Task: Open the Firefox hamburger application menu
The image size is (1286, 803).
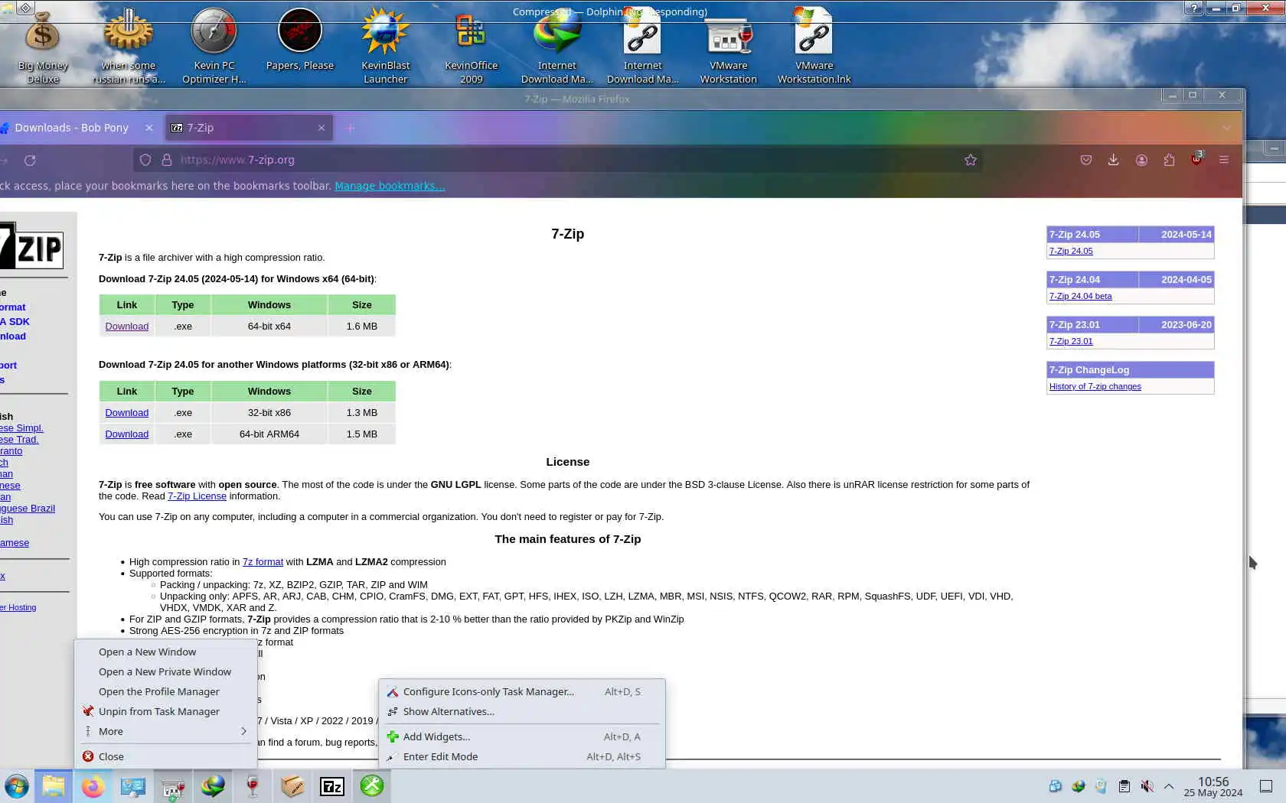Action: [1224, 160]
